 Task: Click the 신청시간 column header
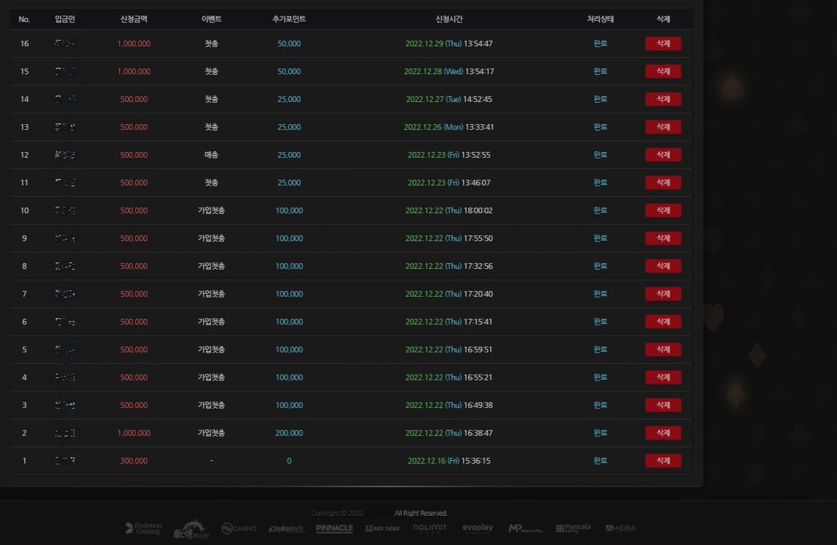449,19
